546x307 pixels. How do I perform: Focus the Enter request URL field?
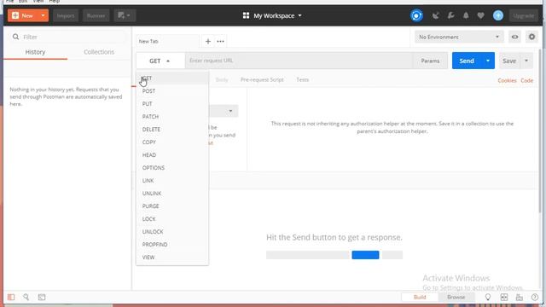coord(299,61)
